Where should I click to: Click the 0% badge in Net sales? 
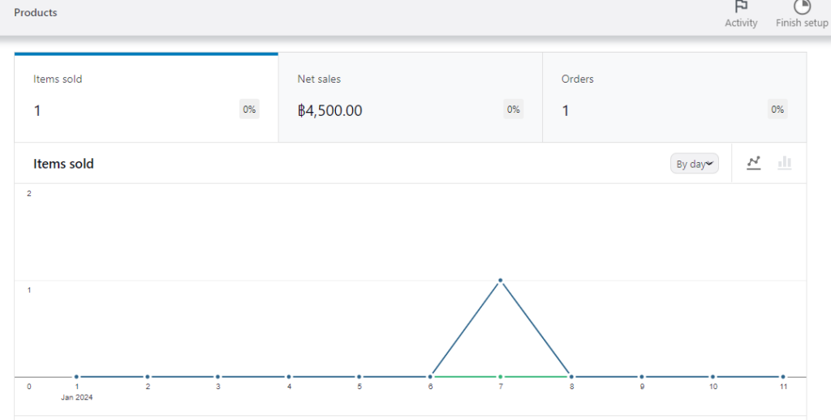tap(513, 109)
